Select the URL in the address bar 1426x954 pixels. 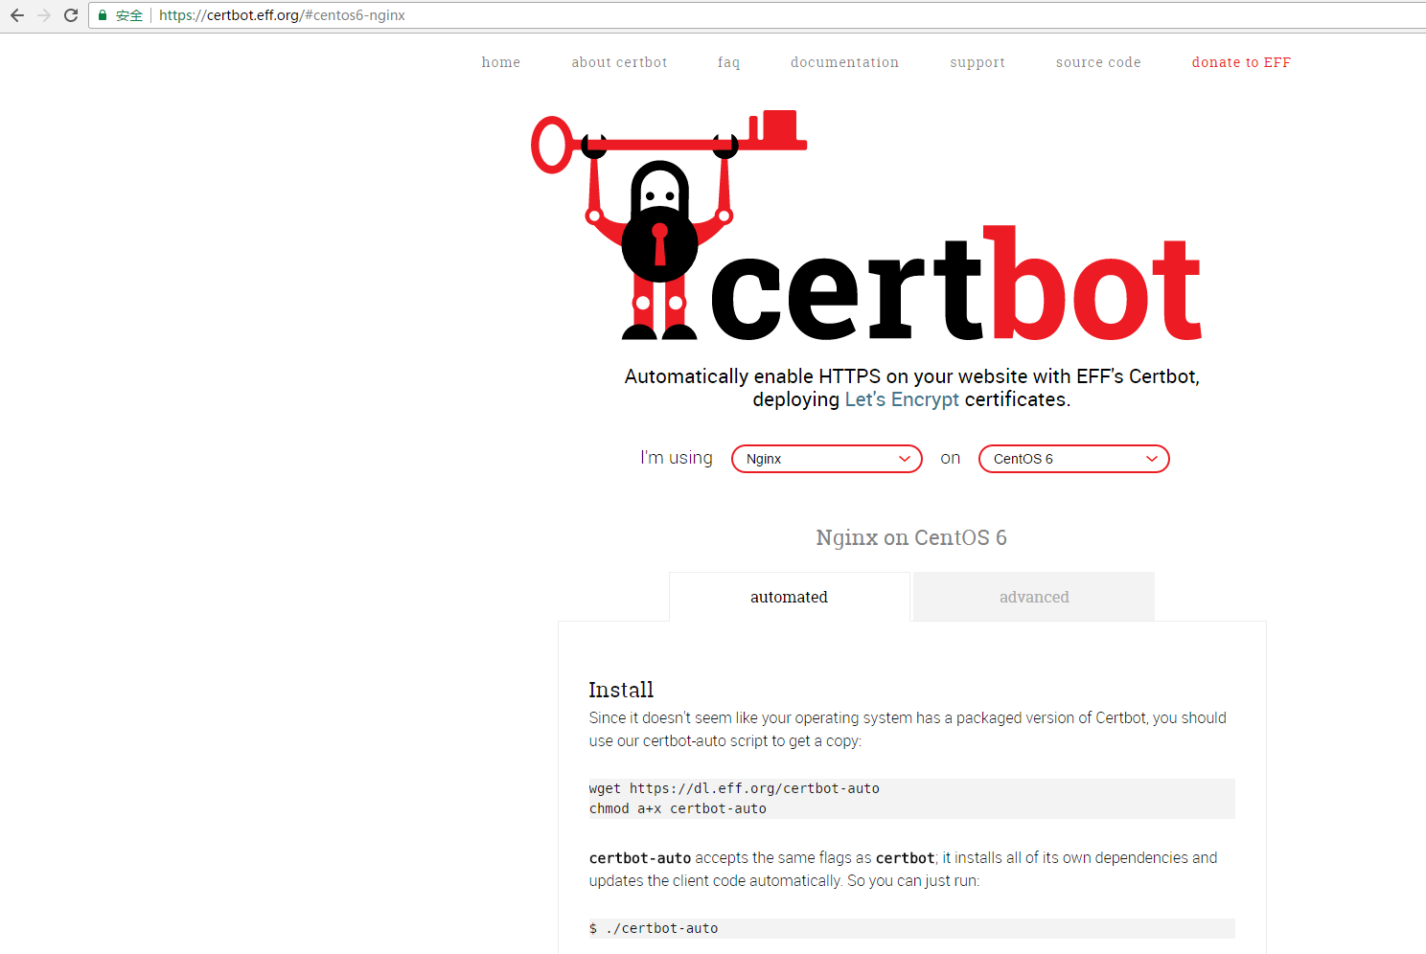pos(282,15)
